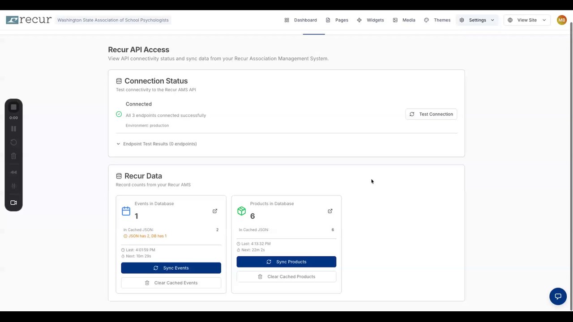Click the "Connected" status text

click(x=139, y=104)
